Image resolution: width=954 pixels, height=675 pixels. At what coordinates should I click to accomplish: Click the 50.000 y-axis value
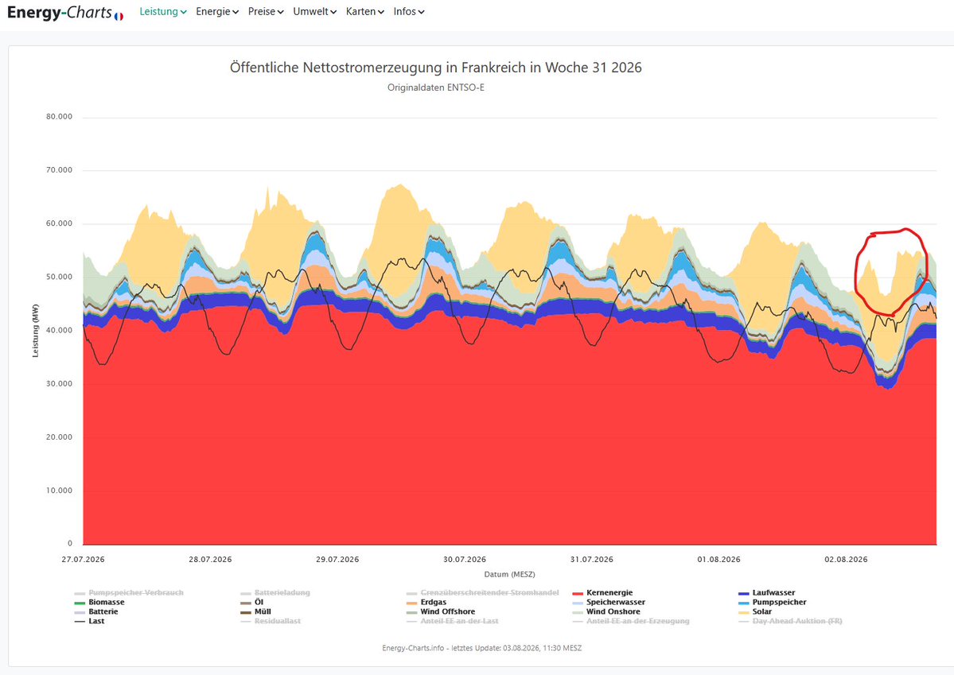point(59,277)
